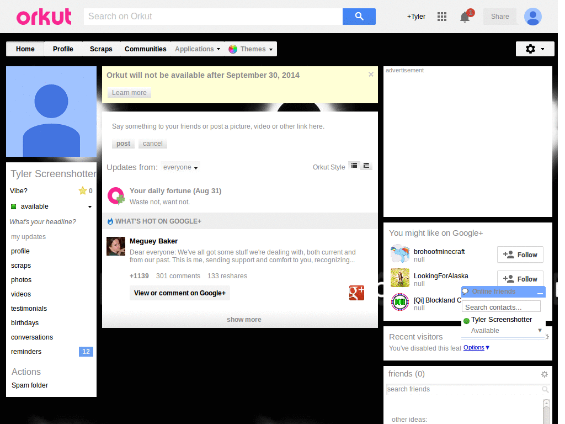Open the Communities tab

pos(146,49)
